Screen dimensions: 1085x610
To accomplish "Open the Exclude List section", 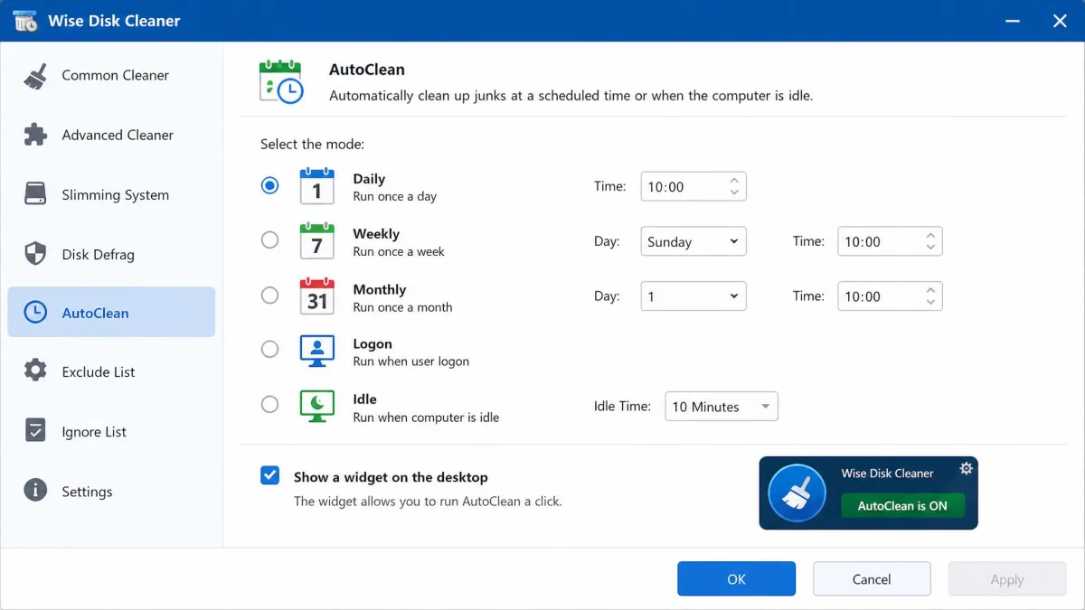I will click(x=111, y=371).
